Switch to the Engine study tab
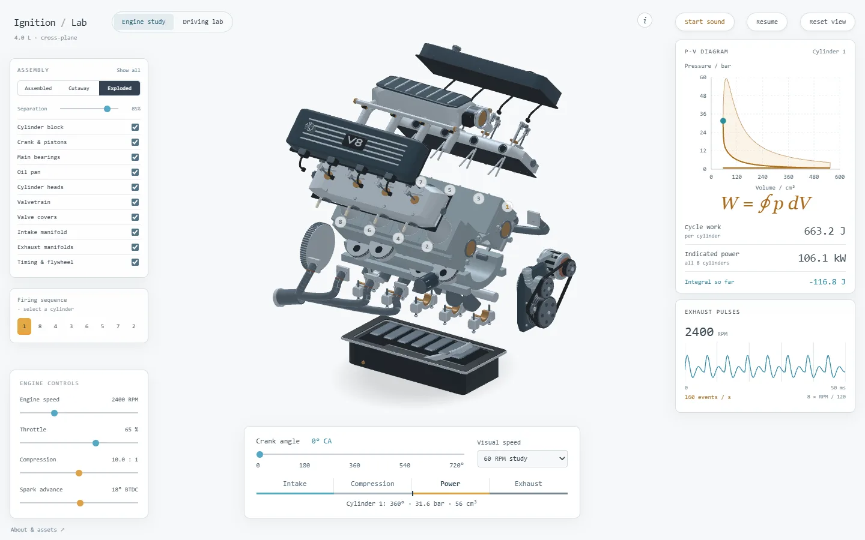 (144, 22)
